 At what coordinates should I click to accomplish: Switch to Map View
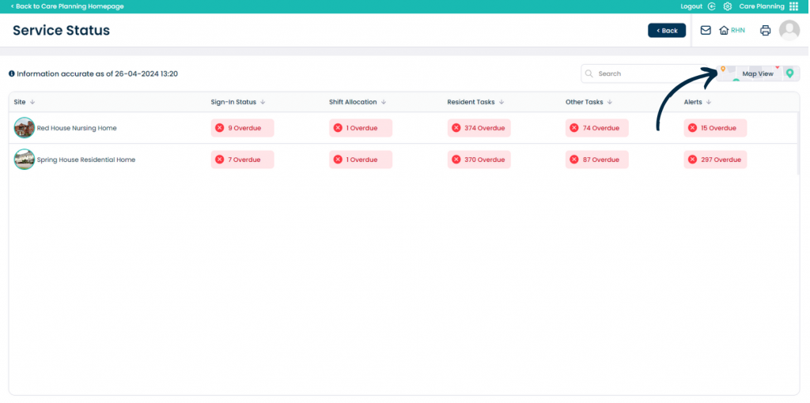click(757, 73)
